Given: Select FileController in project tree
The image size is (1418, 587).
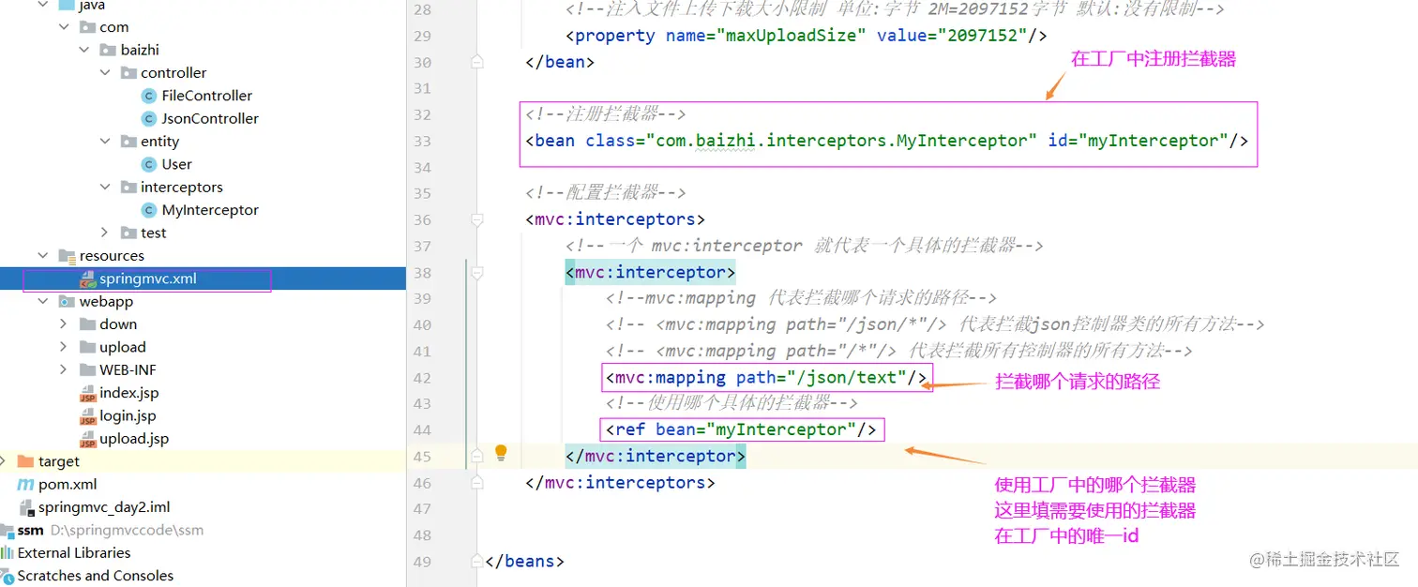Looking at the screenshot, I should [x=206, y=96].
